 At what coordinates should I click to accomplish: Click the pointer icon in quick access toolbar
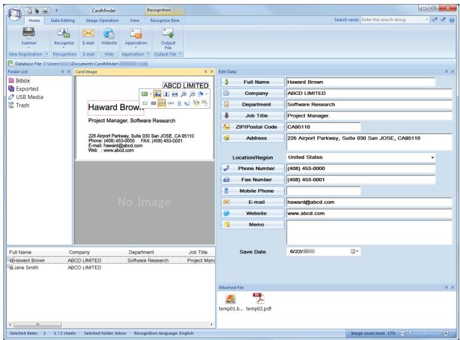coord(37,11)
